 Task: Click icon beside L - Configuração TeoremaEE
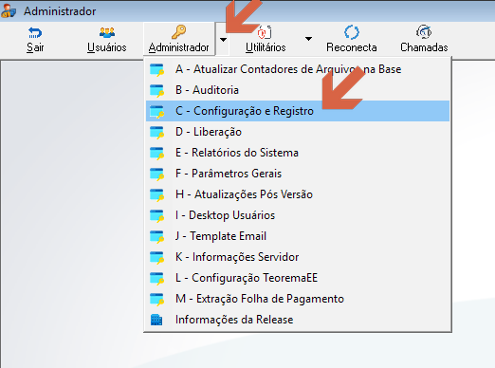pos(157,278)
